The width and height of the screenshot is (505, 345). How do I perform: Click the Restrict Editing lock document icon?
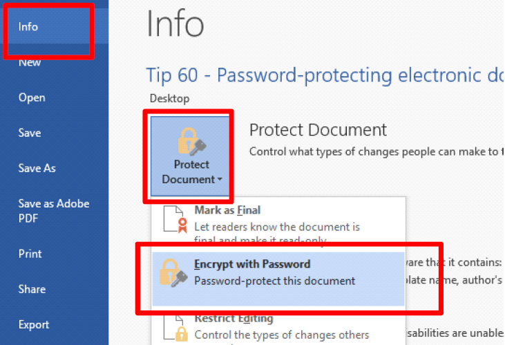point(176,328)
